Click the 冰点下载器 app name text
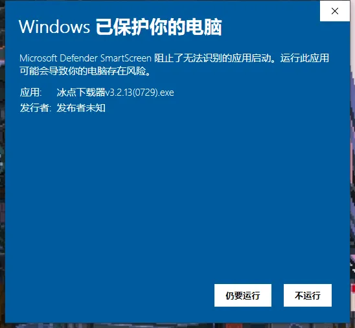The height and width of the screenshot is (328, 355). click(x=81, y=93)
